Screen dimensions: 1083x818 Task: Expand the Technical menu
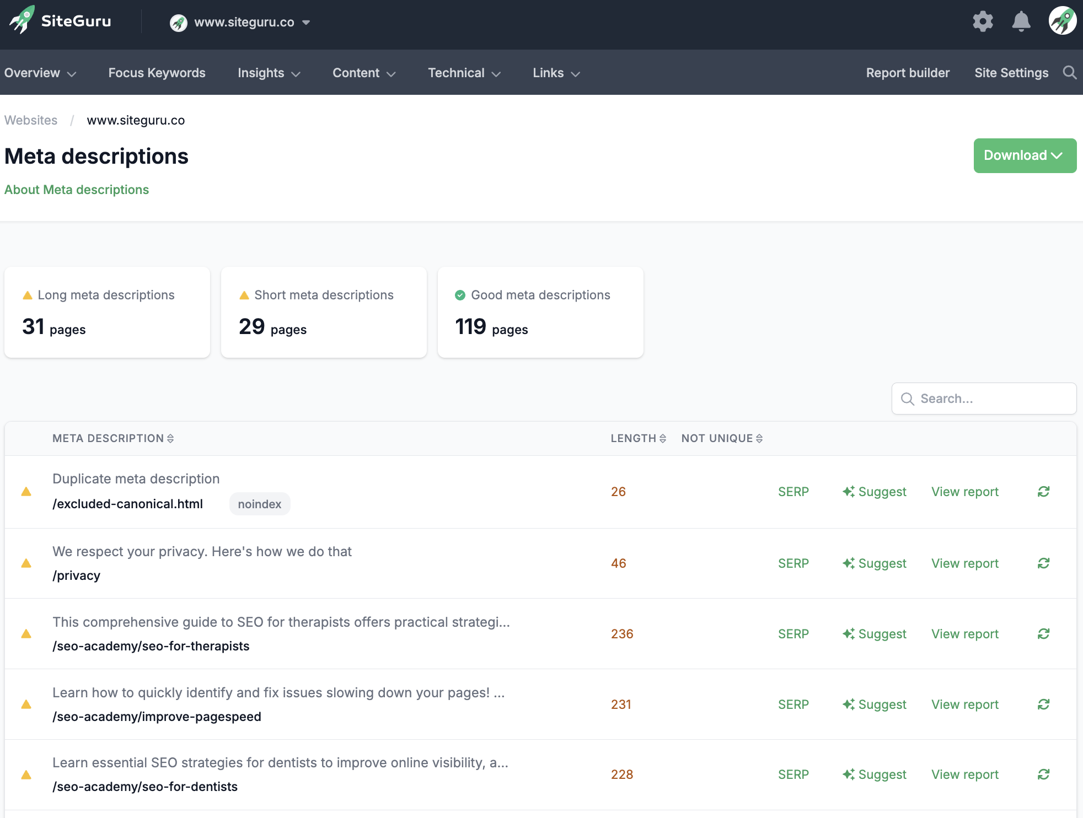tap(464, 73)
